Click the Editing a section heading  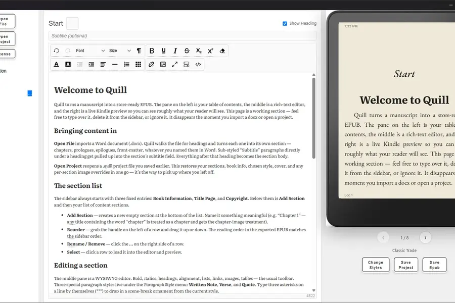pyautogui.click(x=81, y=265)
